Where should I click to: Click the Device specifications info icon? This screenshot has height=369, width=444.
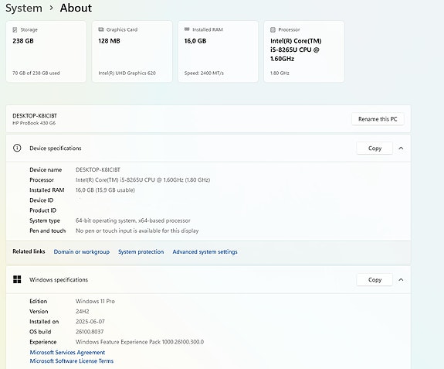(17, 148)
